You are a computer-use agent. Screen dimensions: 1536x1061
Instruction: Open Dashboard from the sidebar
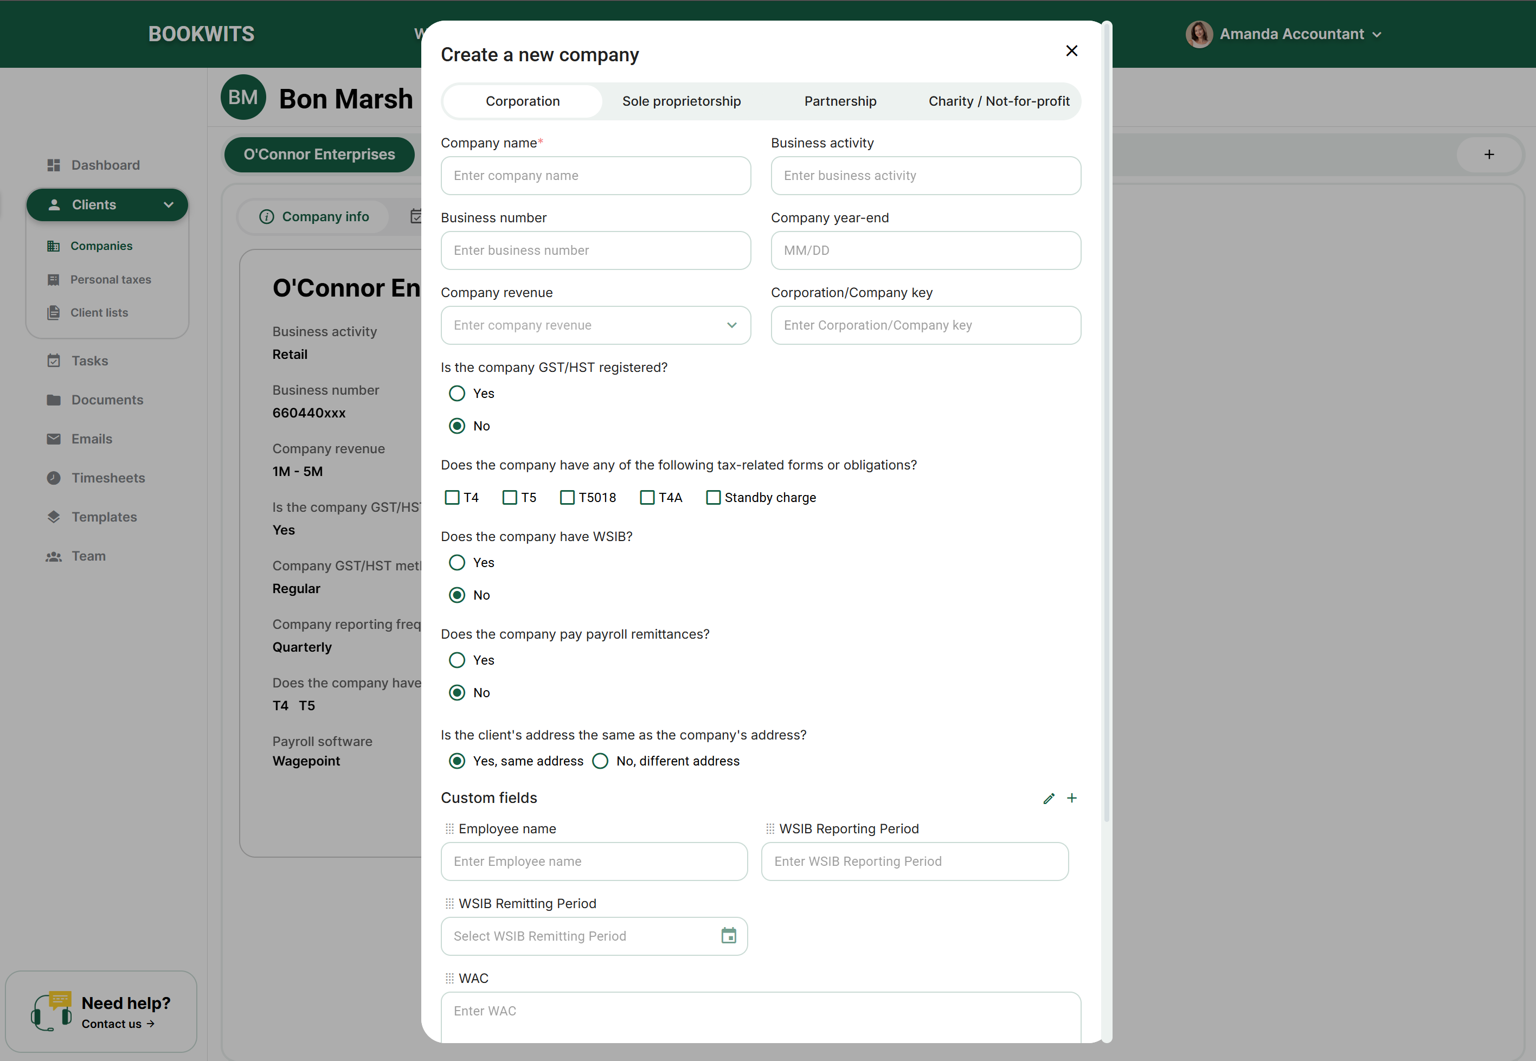click(93, 165)
